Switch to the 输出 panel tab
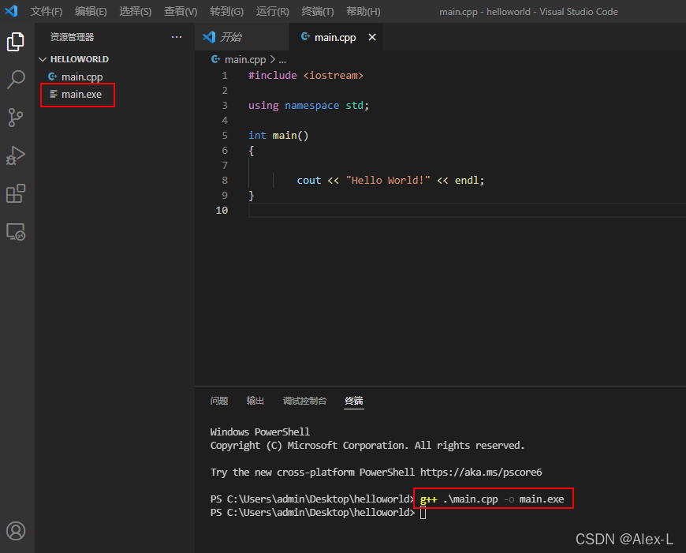This screenshot has height=553, width=686. (x=255, y=401)
